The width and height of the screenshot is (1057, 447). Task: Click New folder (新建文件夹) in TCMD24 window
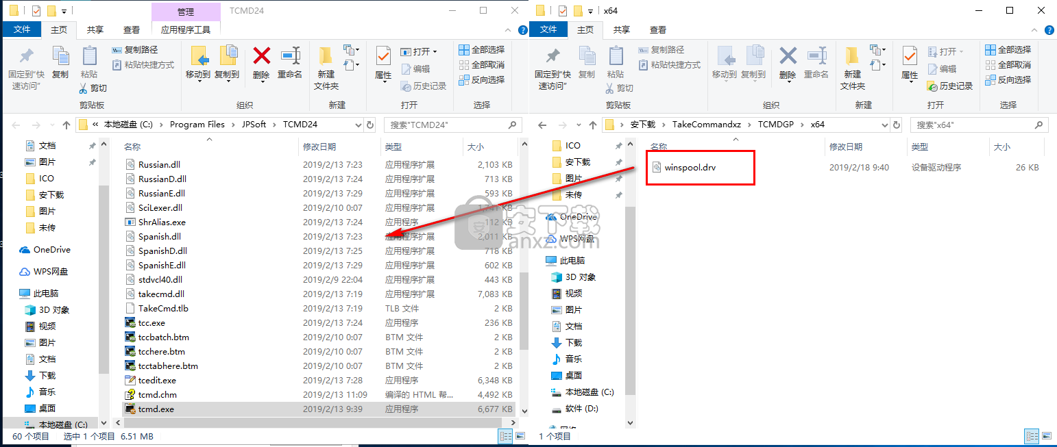(x=326, y=68)
